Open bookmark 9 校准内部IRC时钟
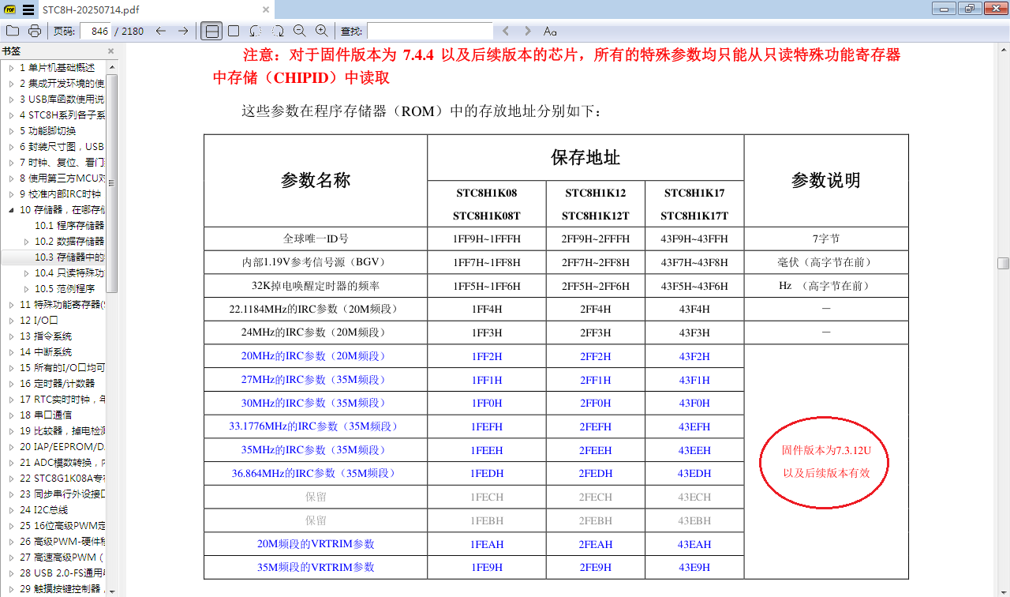The width and height of the screenshot is (1010, 597). 60,194
